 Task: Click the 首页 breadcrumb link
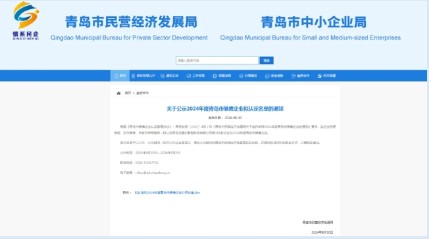pos(128,93)
